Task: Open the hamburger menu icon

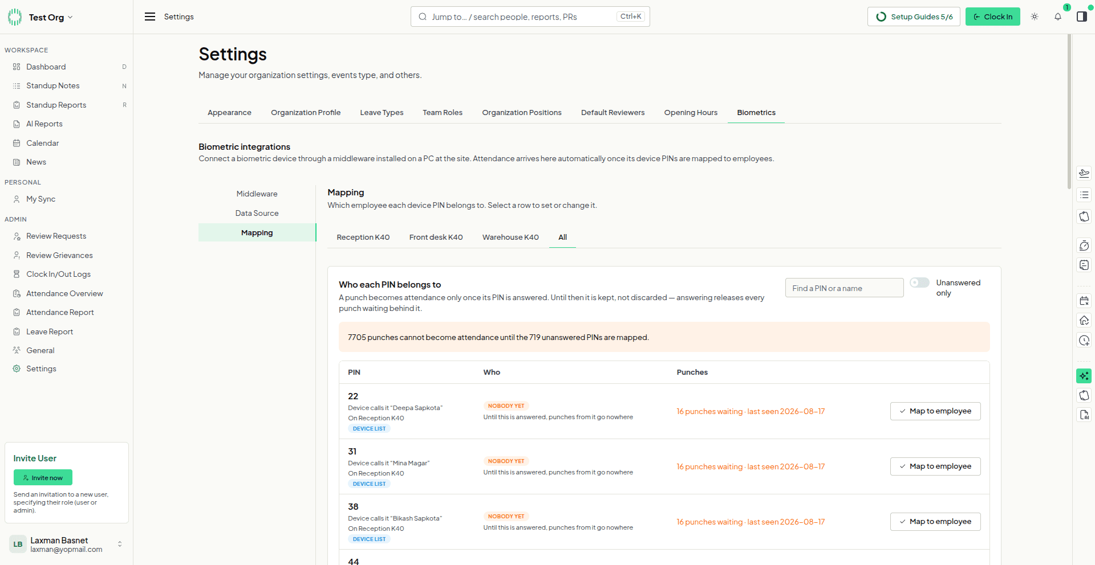Action: click(x=150, y=17)
